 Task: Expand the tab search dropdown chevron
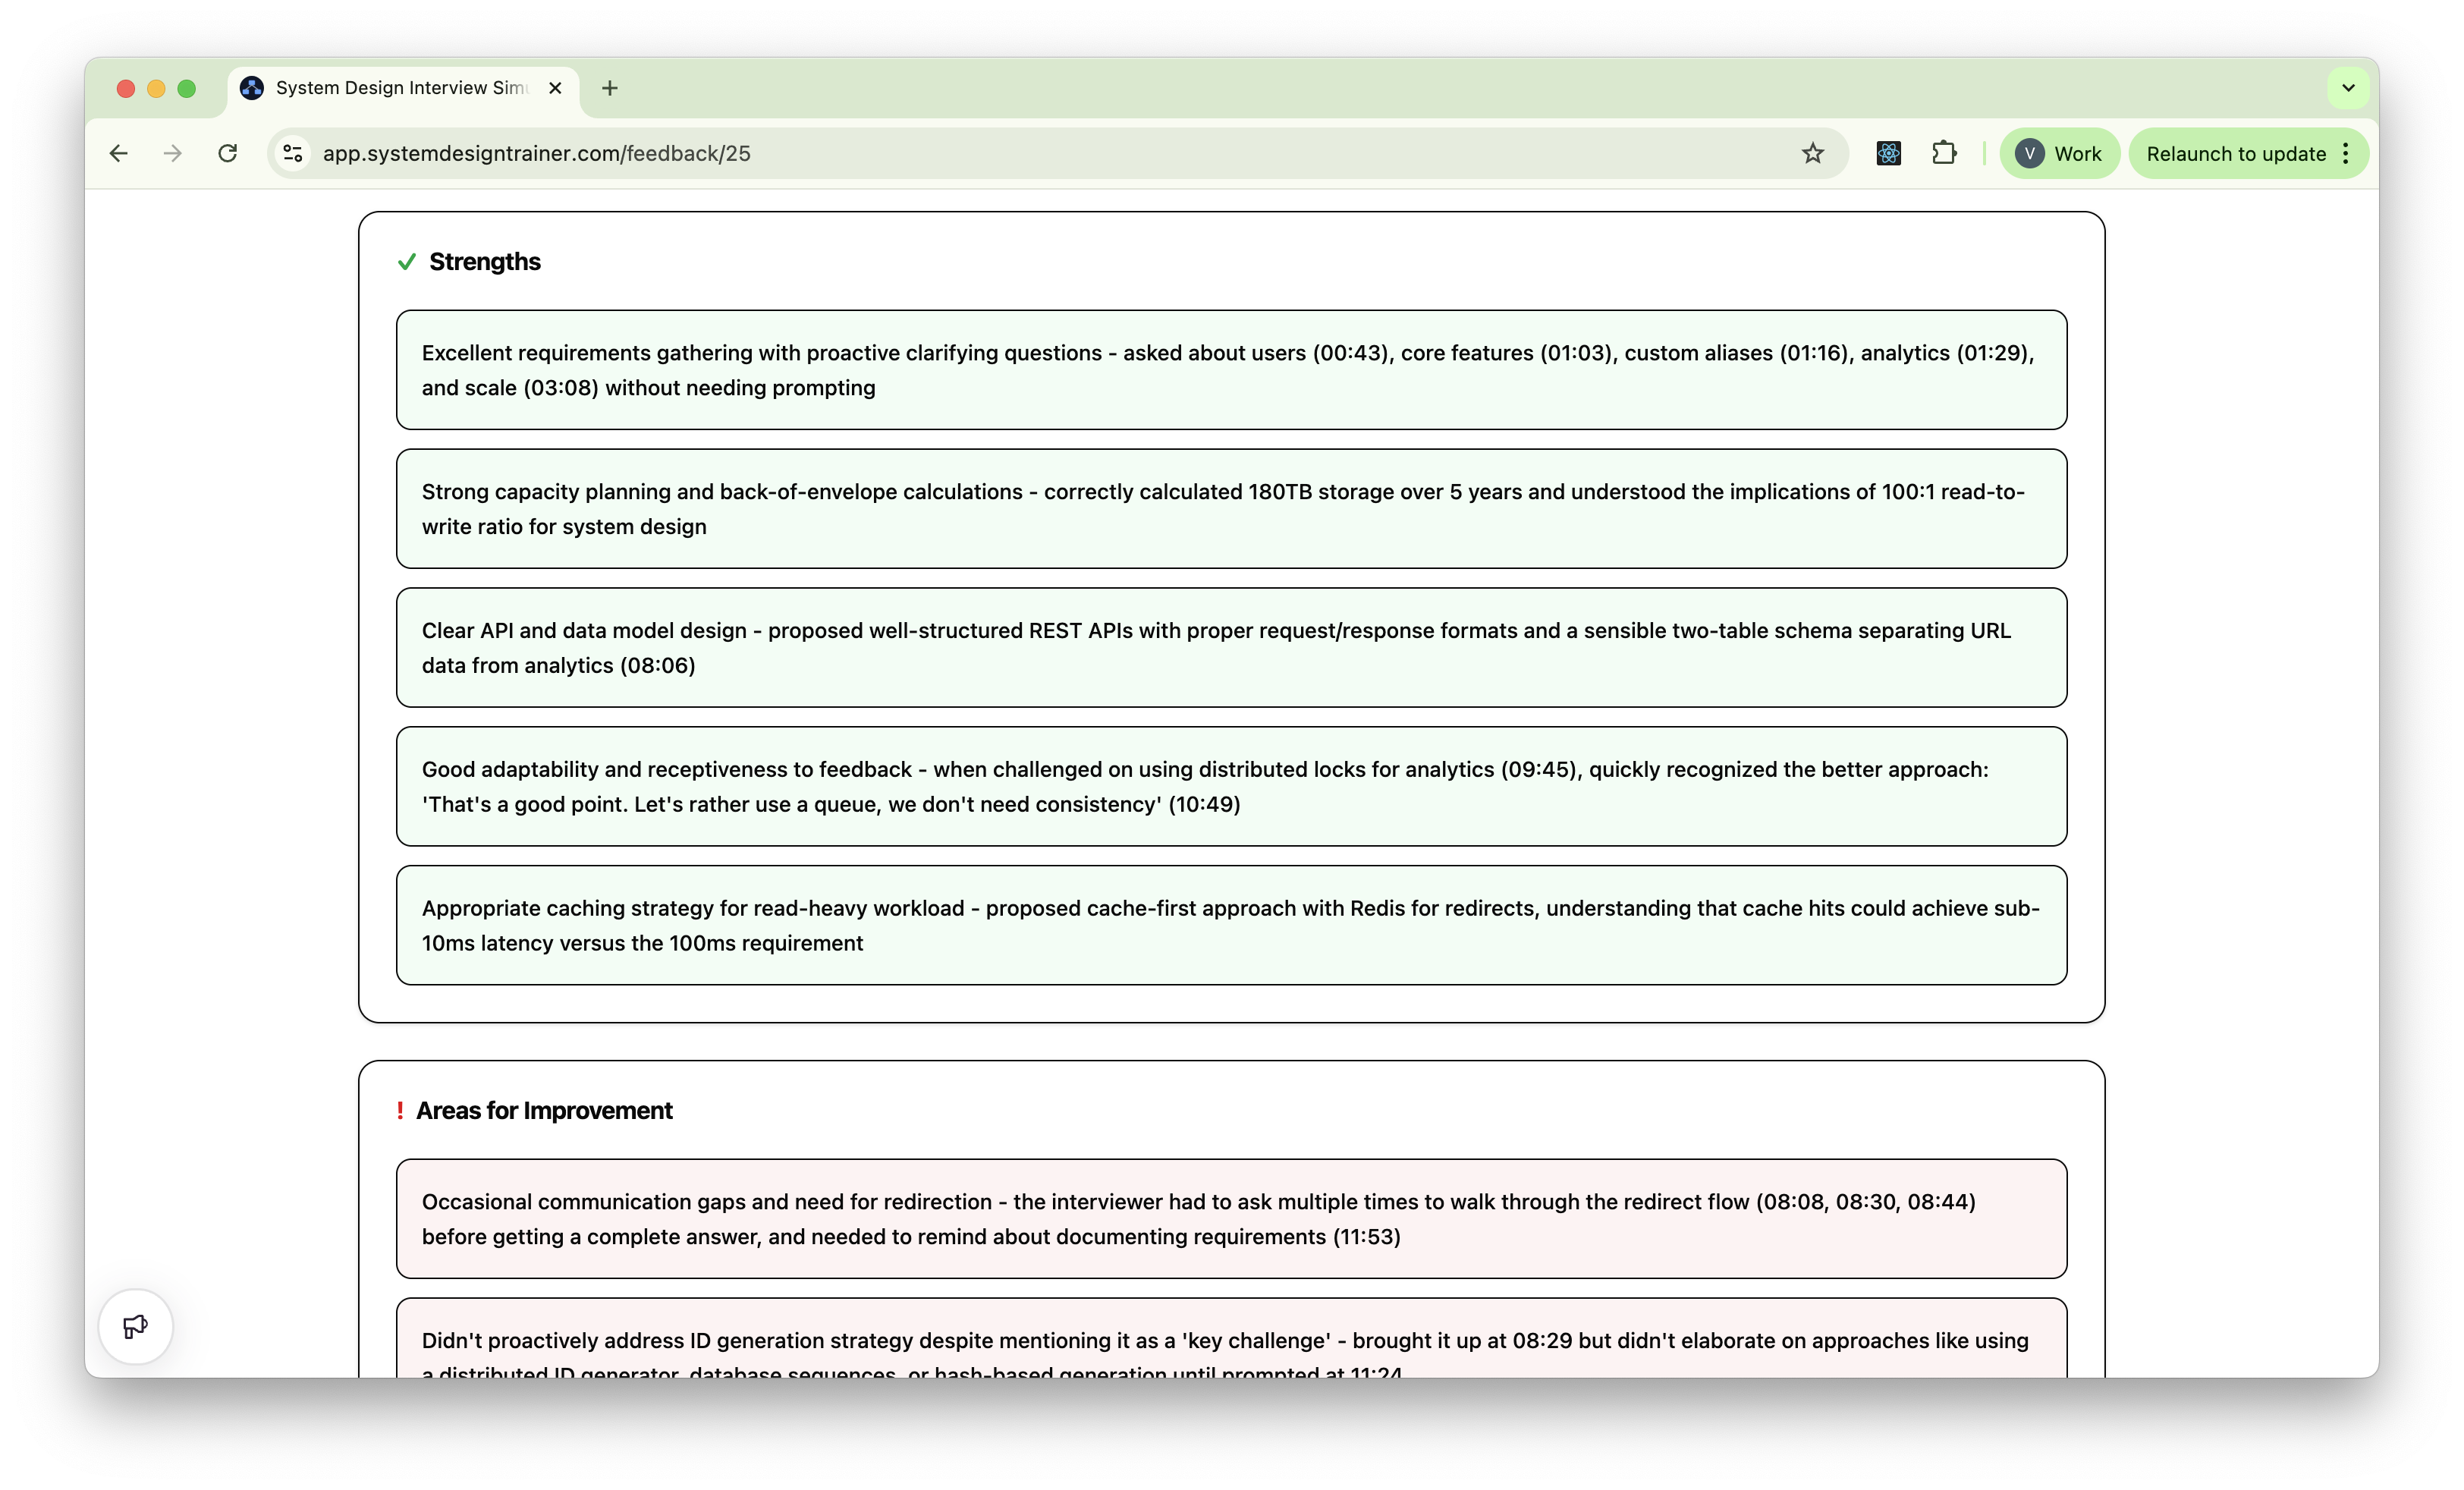[x=2348, y=88]
